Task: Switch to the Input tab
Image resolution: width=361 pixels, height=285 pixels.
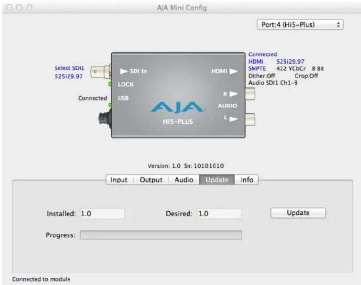Action: (120, 180)
